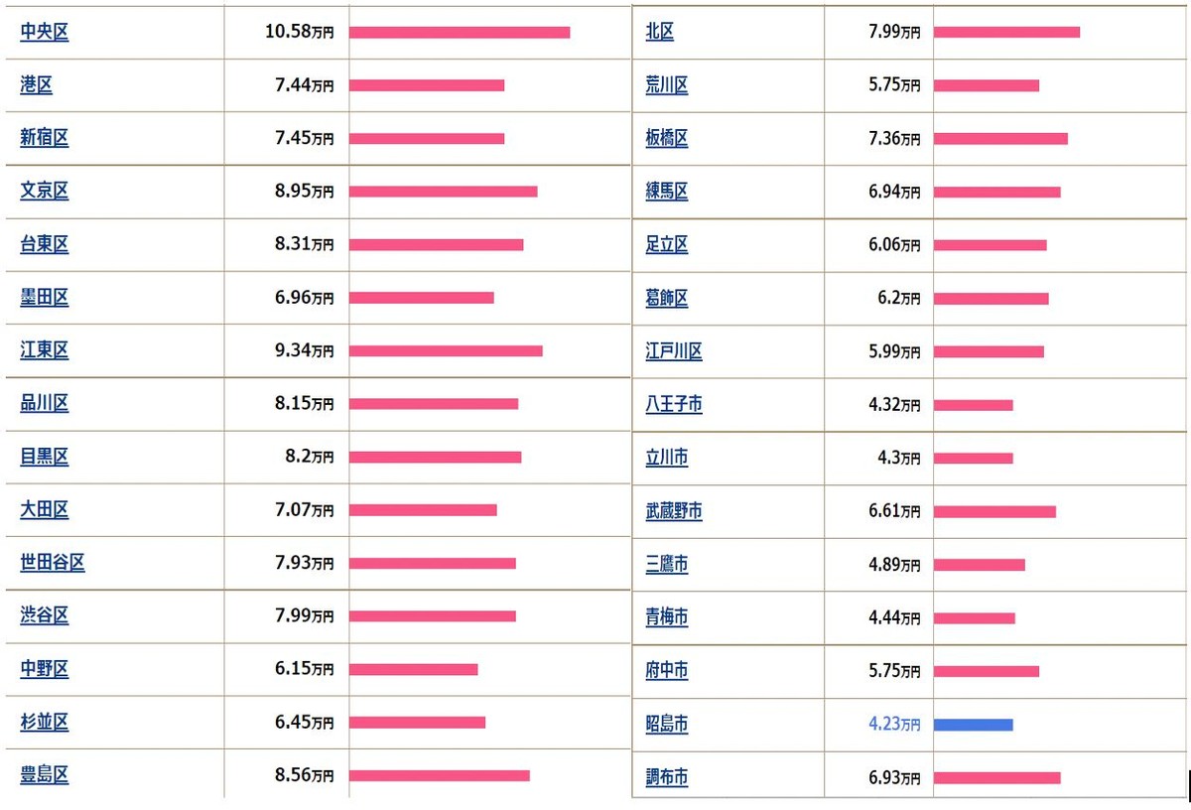Click the blue bar for 昭島市
This screenshot has width=1191, height=810.
click(x=973, y=725)
